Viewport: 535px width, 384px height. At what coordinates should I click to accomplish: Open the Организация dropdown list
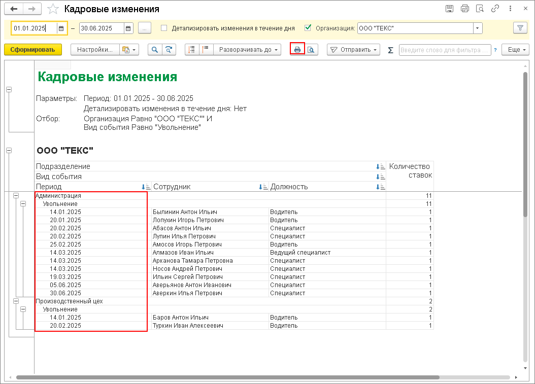point(477,28)
